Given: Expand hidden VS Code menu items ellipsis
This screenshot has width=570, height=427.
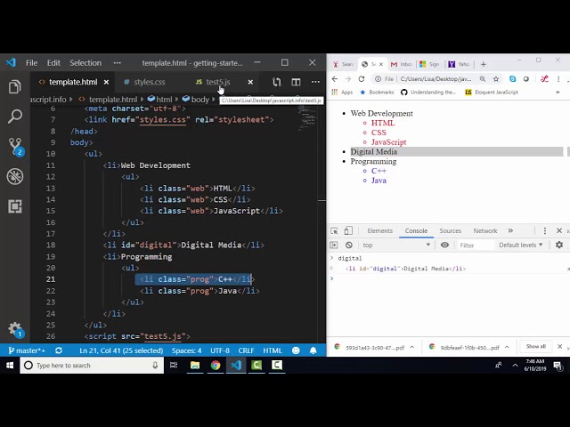Looking at the screenshot, I should [x=117, y=63].
